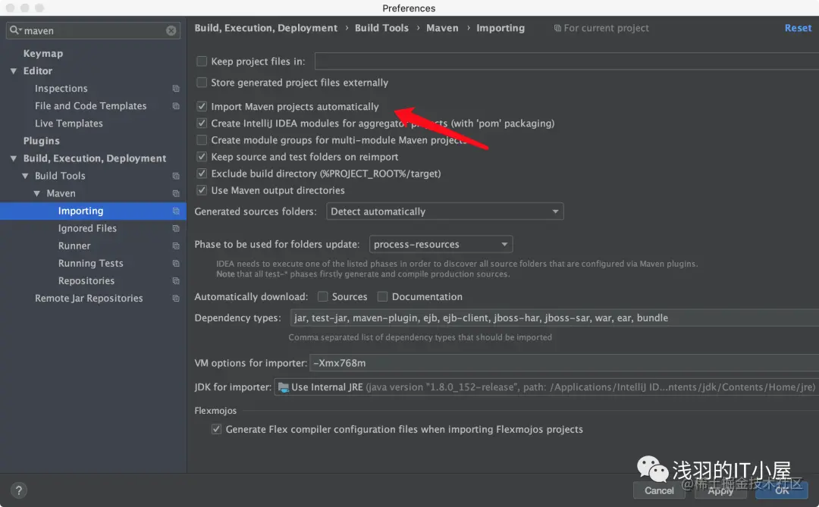Open help with the question mark button
The image size is (819, 507).
click(18, 490)
